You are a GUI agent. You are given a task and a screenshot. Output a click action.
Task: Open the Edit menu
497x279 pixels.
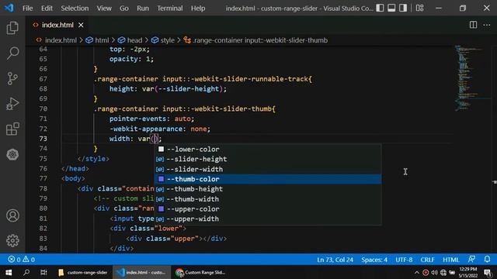(47, 9)
